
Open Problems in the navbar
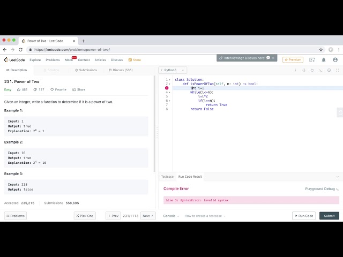[53, 60]
